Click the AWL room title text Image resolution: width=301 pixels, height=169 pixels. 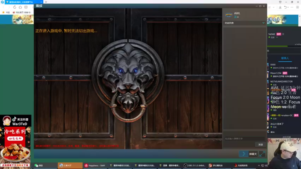[237, 13]
